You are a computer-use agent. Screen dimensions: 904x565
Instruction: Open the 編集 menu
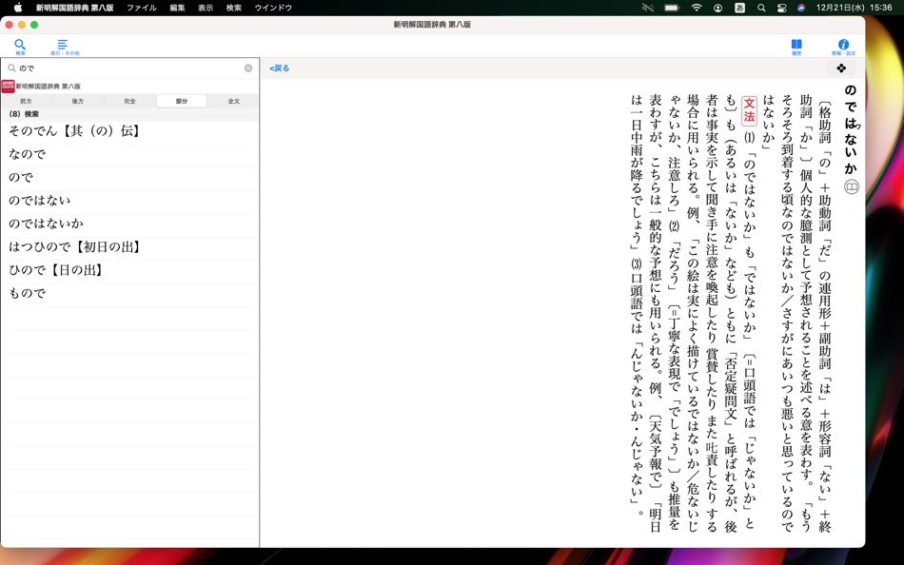pyautogui.click(x=177, y=8)
